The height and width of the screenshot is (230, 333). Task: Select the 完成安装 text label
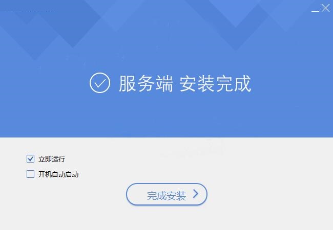(x=167, y=196)
